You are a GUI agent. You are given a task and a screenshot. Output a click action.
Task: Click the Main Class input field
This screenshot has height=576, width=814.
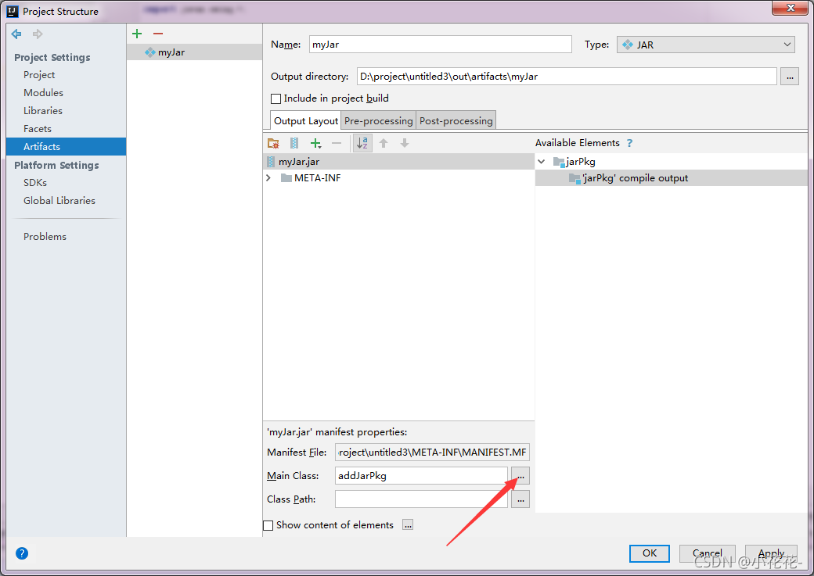[x=421, y=475]
